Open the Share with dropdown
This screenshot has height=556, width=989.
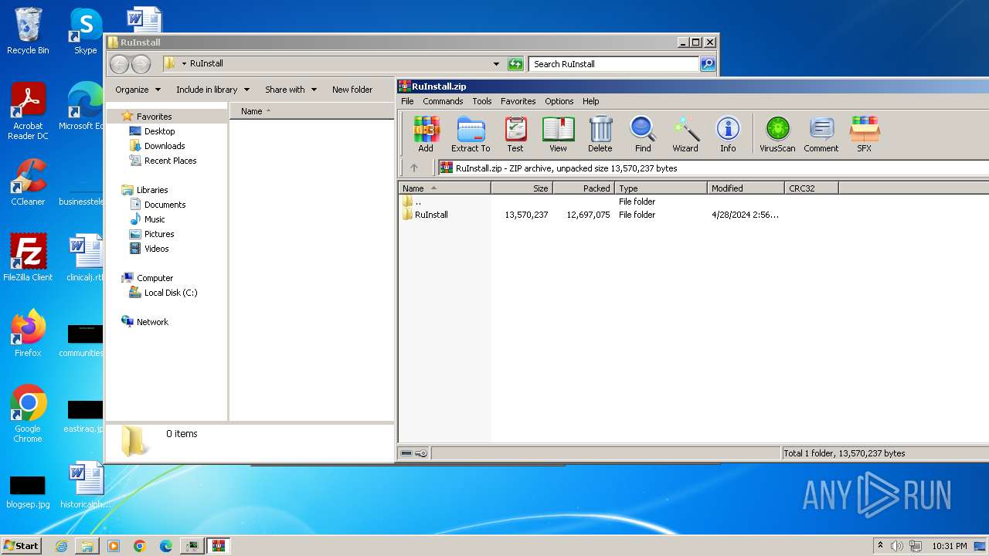(291, 90)
